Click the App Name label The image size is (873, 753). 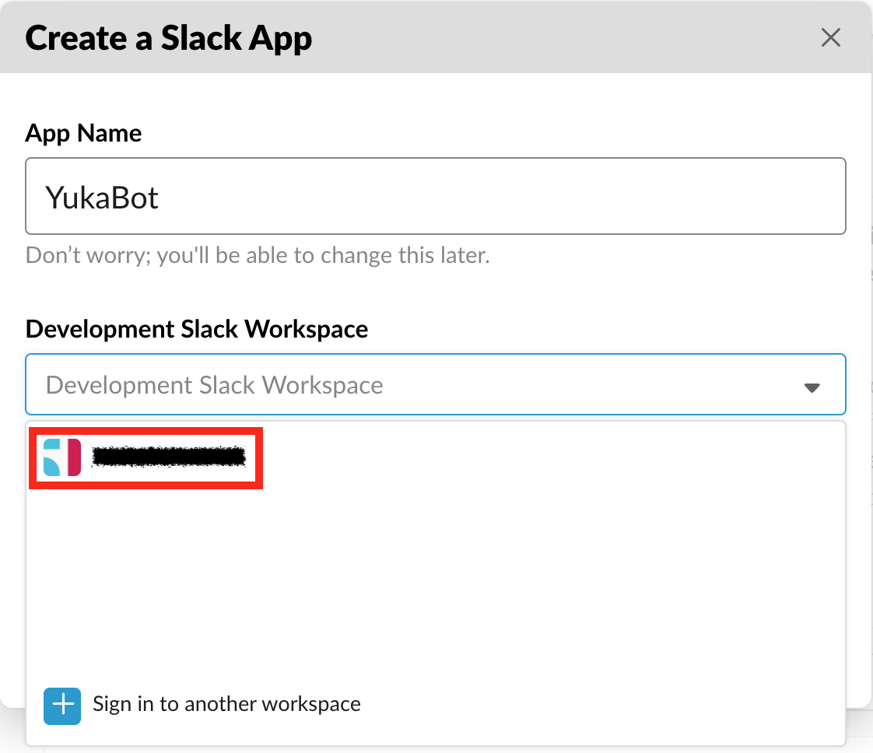(x=83, y=134)
